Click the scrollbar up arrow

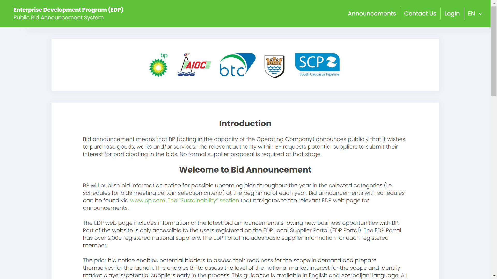[494, 3]
